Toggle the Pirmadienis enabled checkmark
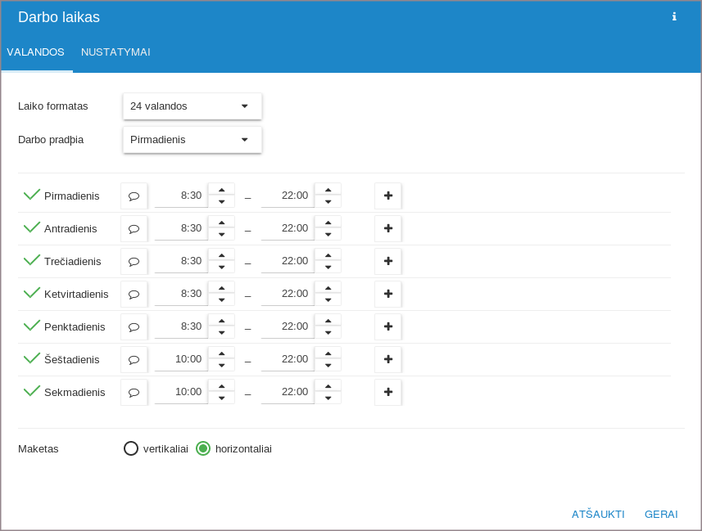This screenshot has width=702, height=531. click(32, 195)
